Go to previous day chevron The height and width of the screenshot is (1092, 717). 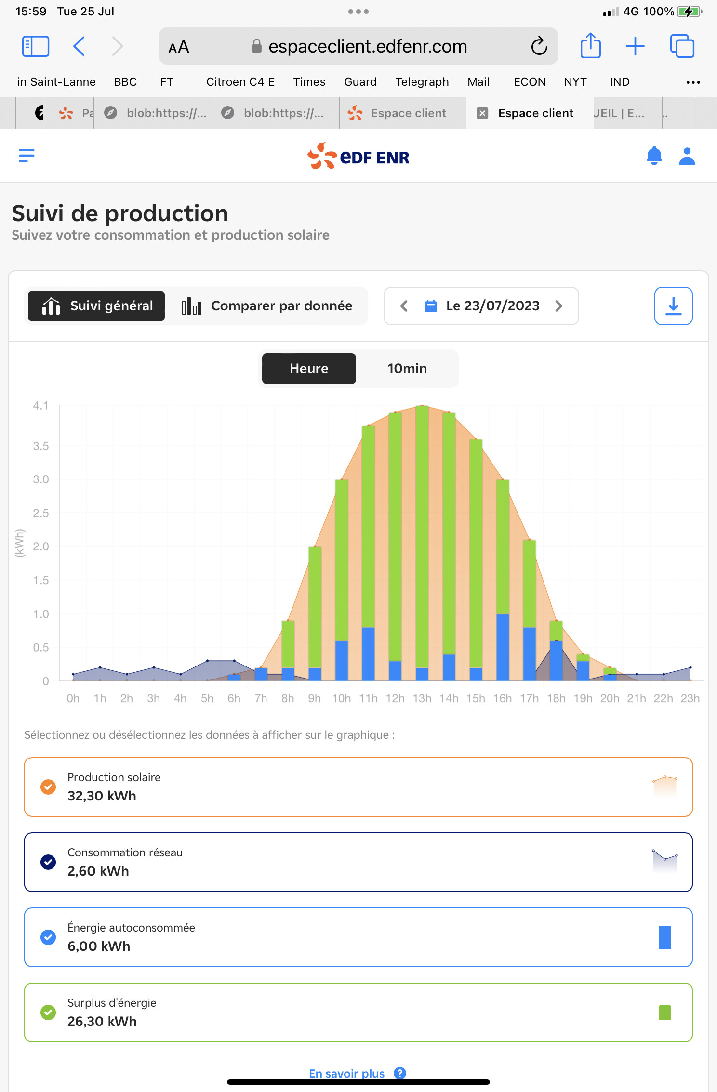click(404, 306)
